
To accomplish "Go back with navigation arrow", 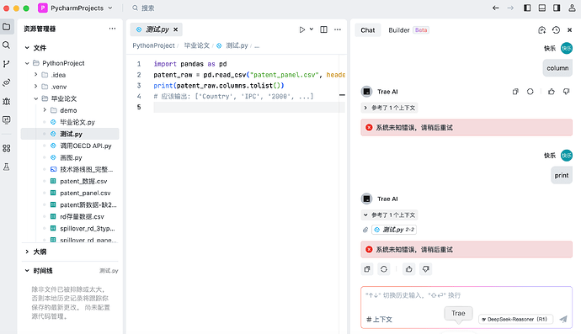I will (x=495, y=8).
